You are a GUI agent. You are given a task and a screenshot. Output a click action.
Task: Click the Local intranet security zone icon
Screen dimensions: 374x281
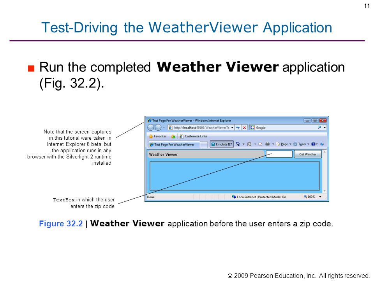234,197
